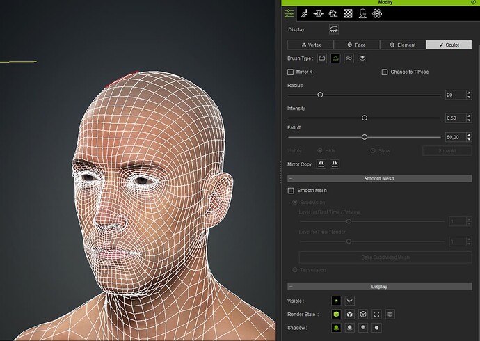Viewport: 480px width, 341px height.
Task: Increase Intensity with the up arrow
Action: pyautogui.click(x=469, y=116)
